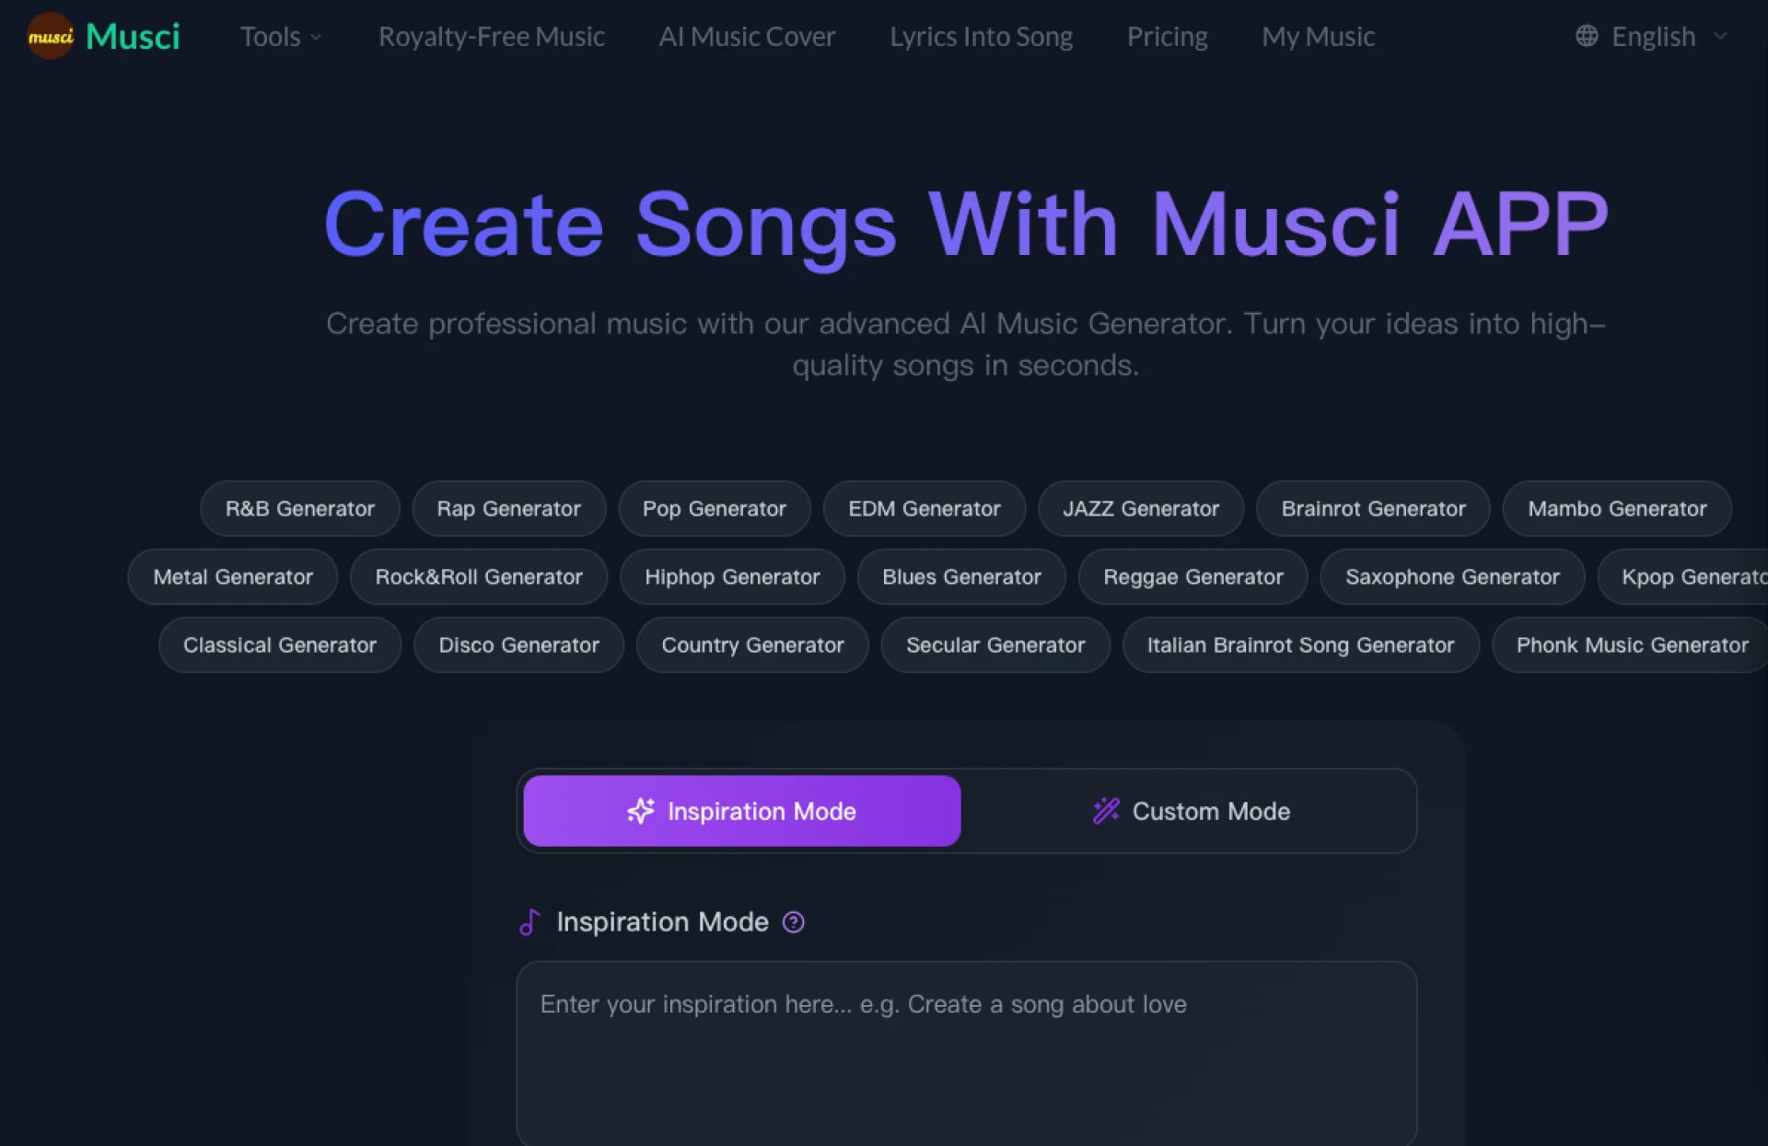Open Lyrics Into Song link
Image resolution: width=1768 pixels, height=1146 pixels.
tap(981, 37)
